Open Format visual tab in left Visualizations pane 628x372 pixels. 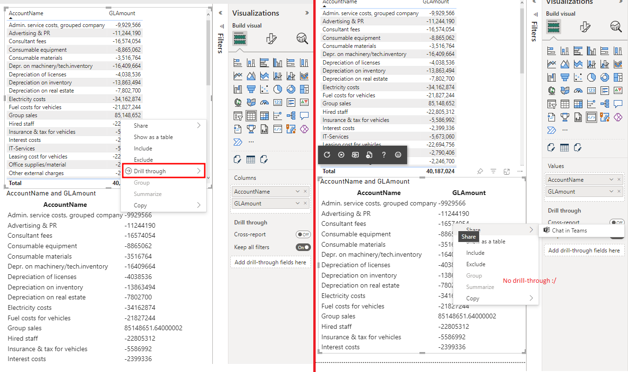(271, 39)
